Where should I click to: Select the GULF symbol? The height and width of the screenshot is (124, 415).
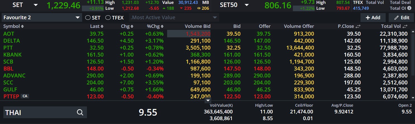tap(10, 89)
